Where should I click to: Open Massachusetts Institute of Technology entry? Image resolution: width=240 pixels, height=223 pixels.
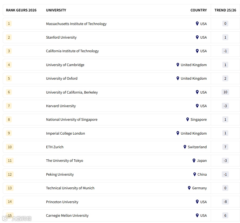(x=76, y=24)
